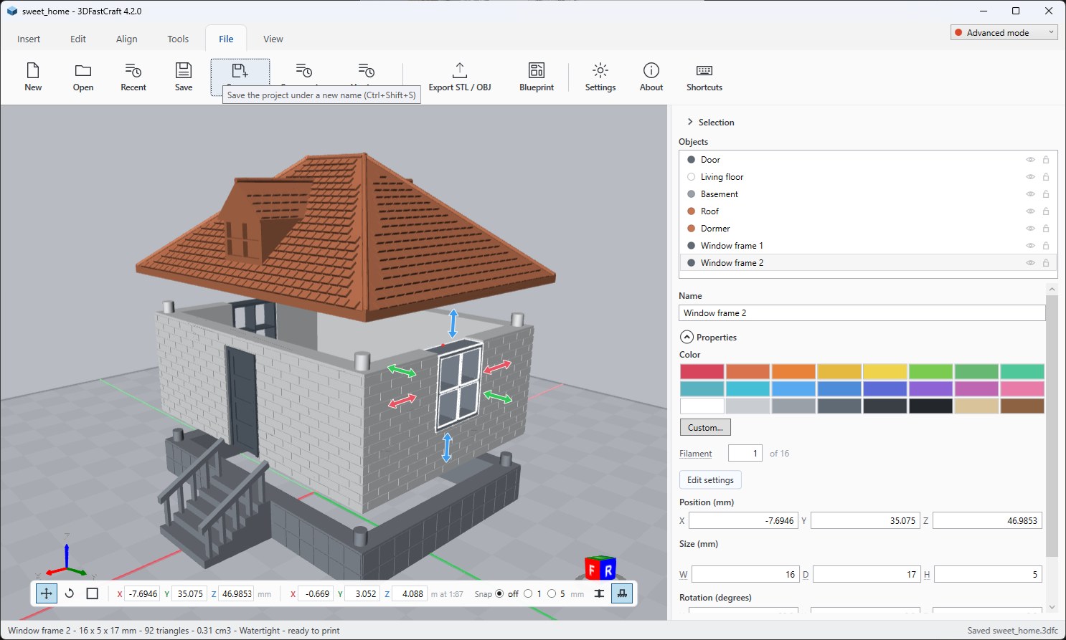
Task: Pick the brown color swatch
Action: coord(1022,406)
